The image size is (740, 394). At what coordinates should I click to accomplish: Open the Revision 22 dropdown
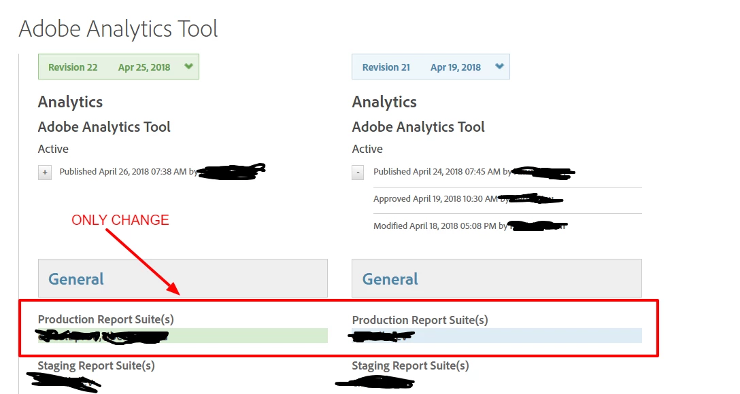click(118, 67)
